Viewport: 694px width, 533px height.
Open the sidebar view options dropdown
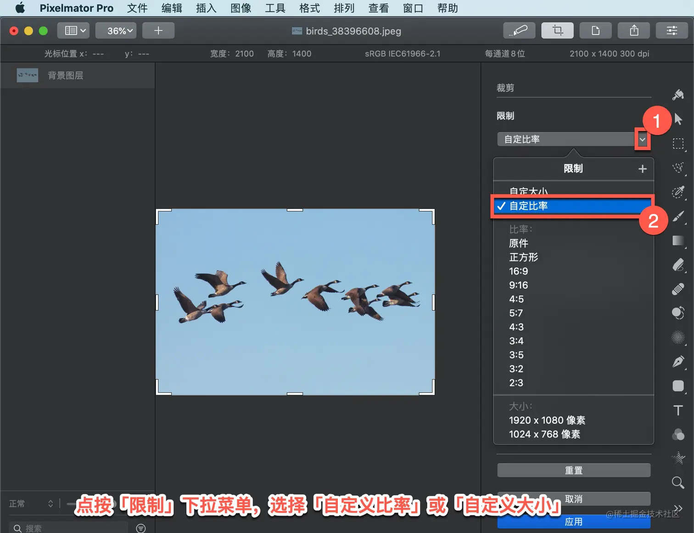tap(73, 31)
